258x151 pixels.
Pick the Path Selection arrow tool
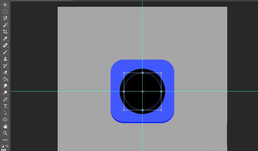coord(5,113)
